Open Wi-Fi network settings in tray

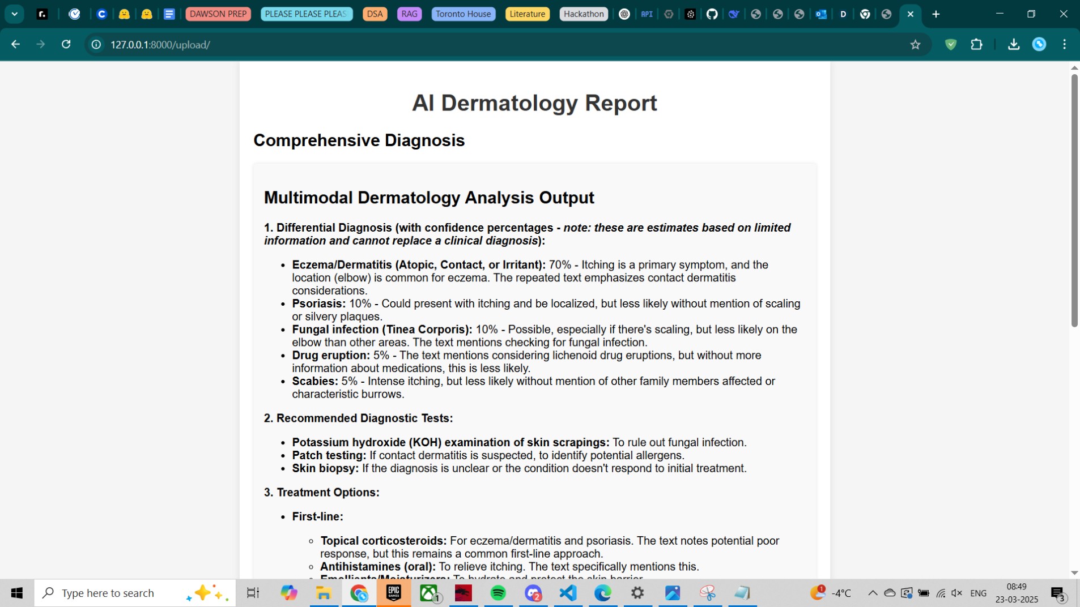[941, 593]
